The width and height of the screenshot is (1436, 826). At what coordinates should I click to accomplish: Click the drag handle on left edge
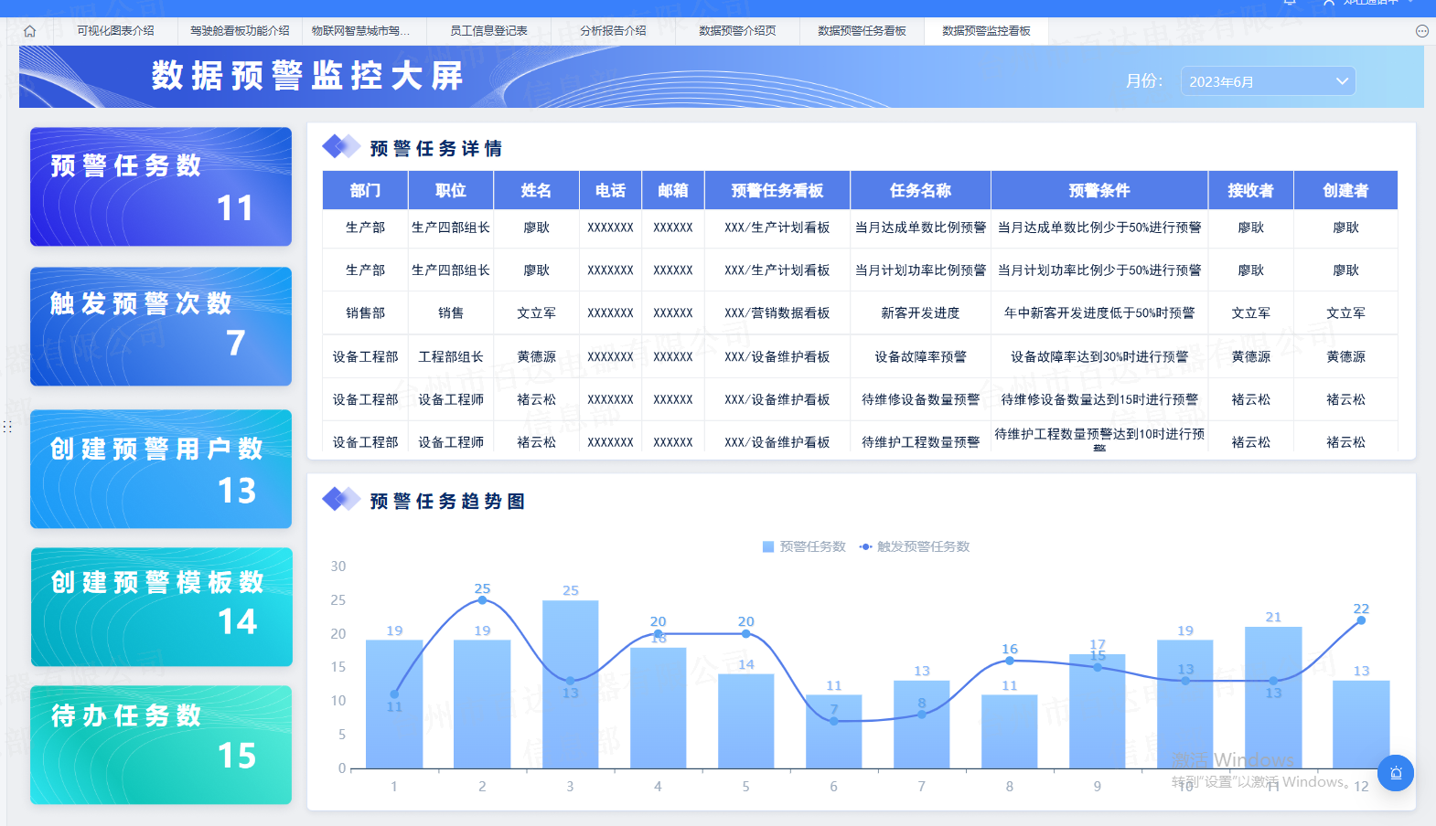pyautogui.click(x=7, y=427)
